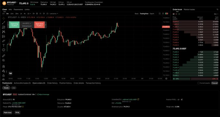220x117 pixels.
Task: Click the Open short button
Action: point(39,25)
